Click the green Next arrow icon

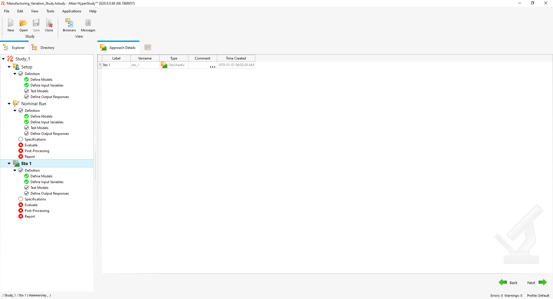click(x=543, y=282)
